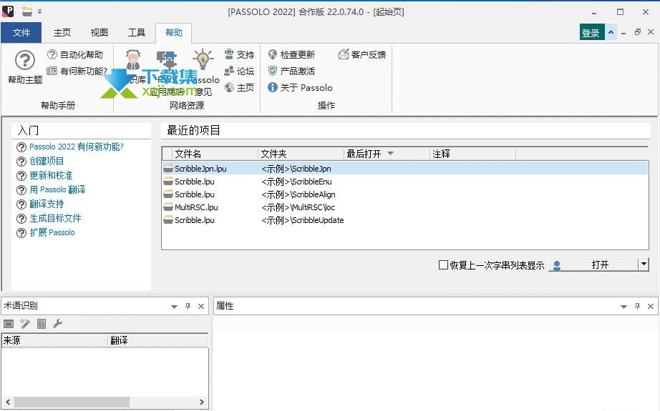
Task: Pin the 术语识别 panel
Action: point(188,307)
